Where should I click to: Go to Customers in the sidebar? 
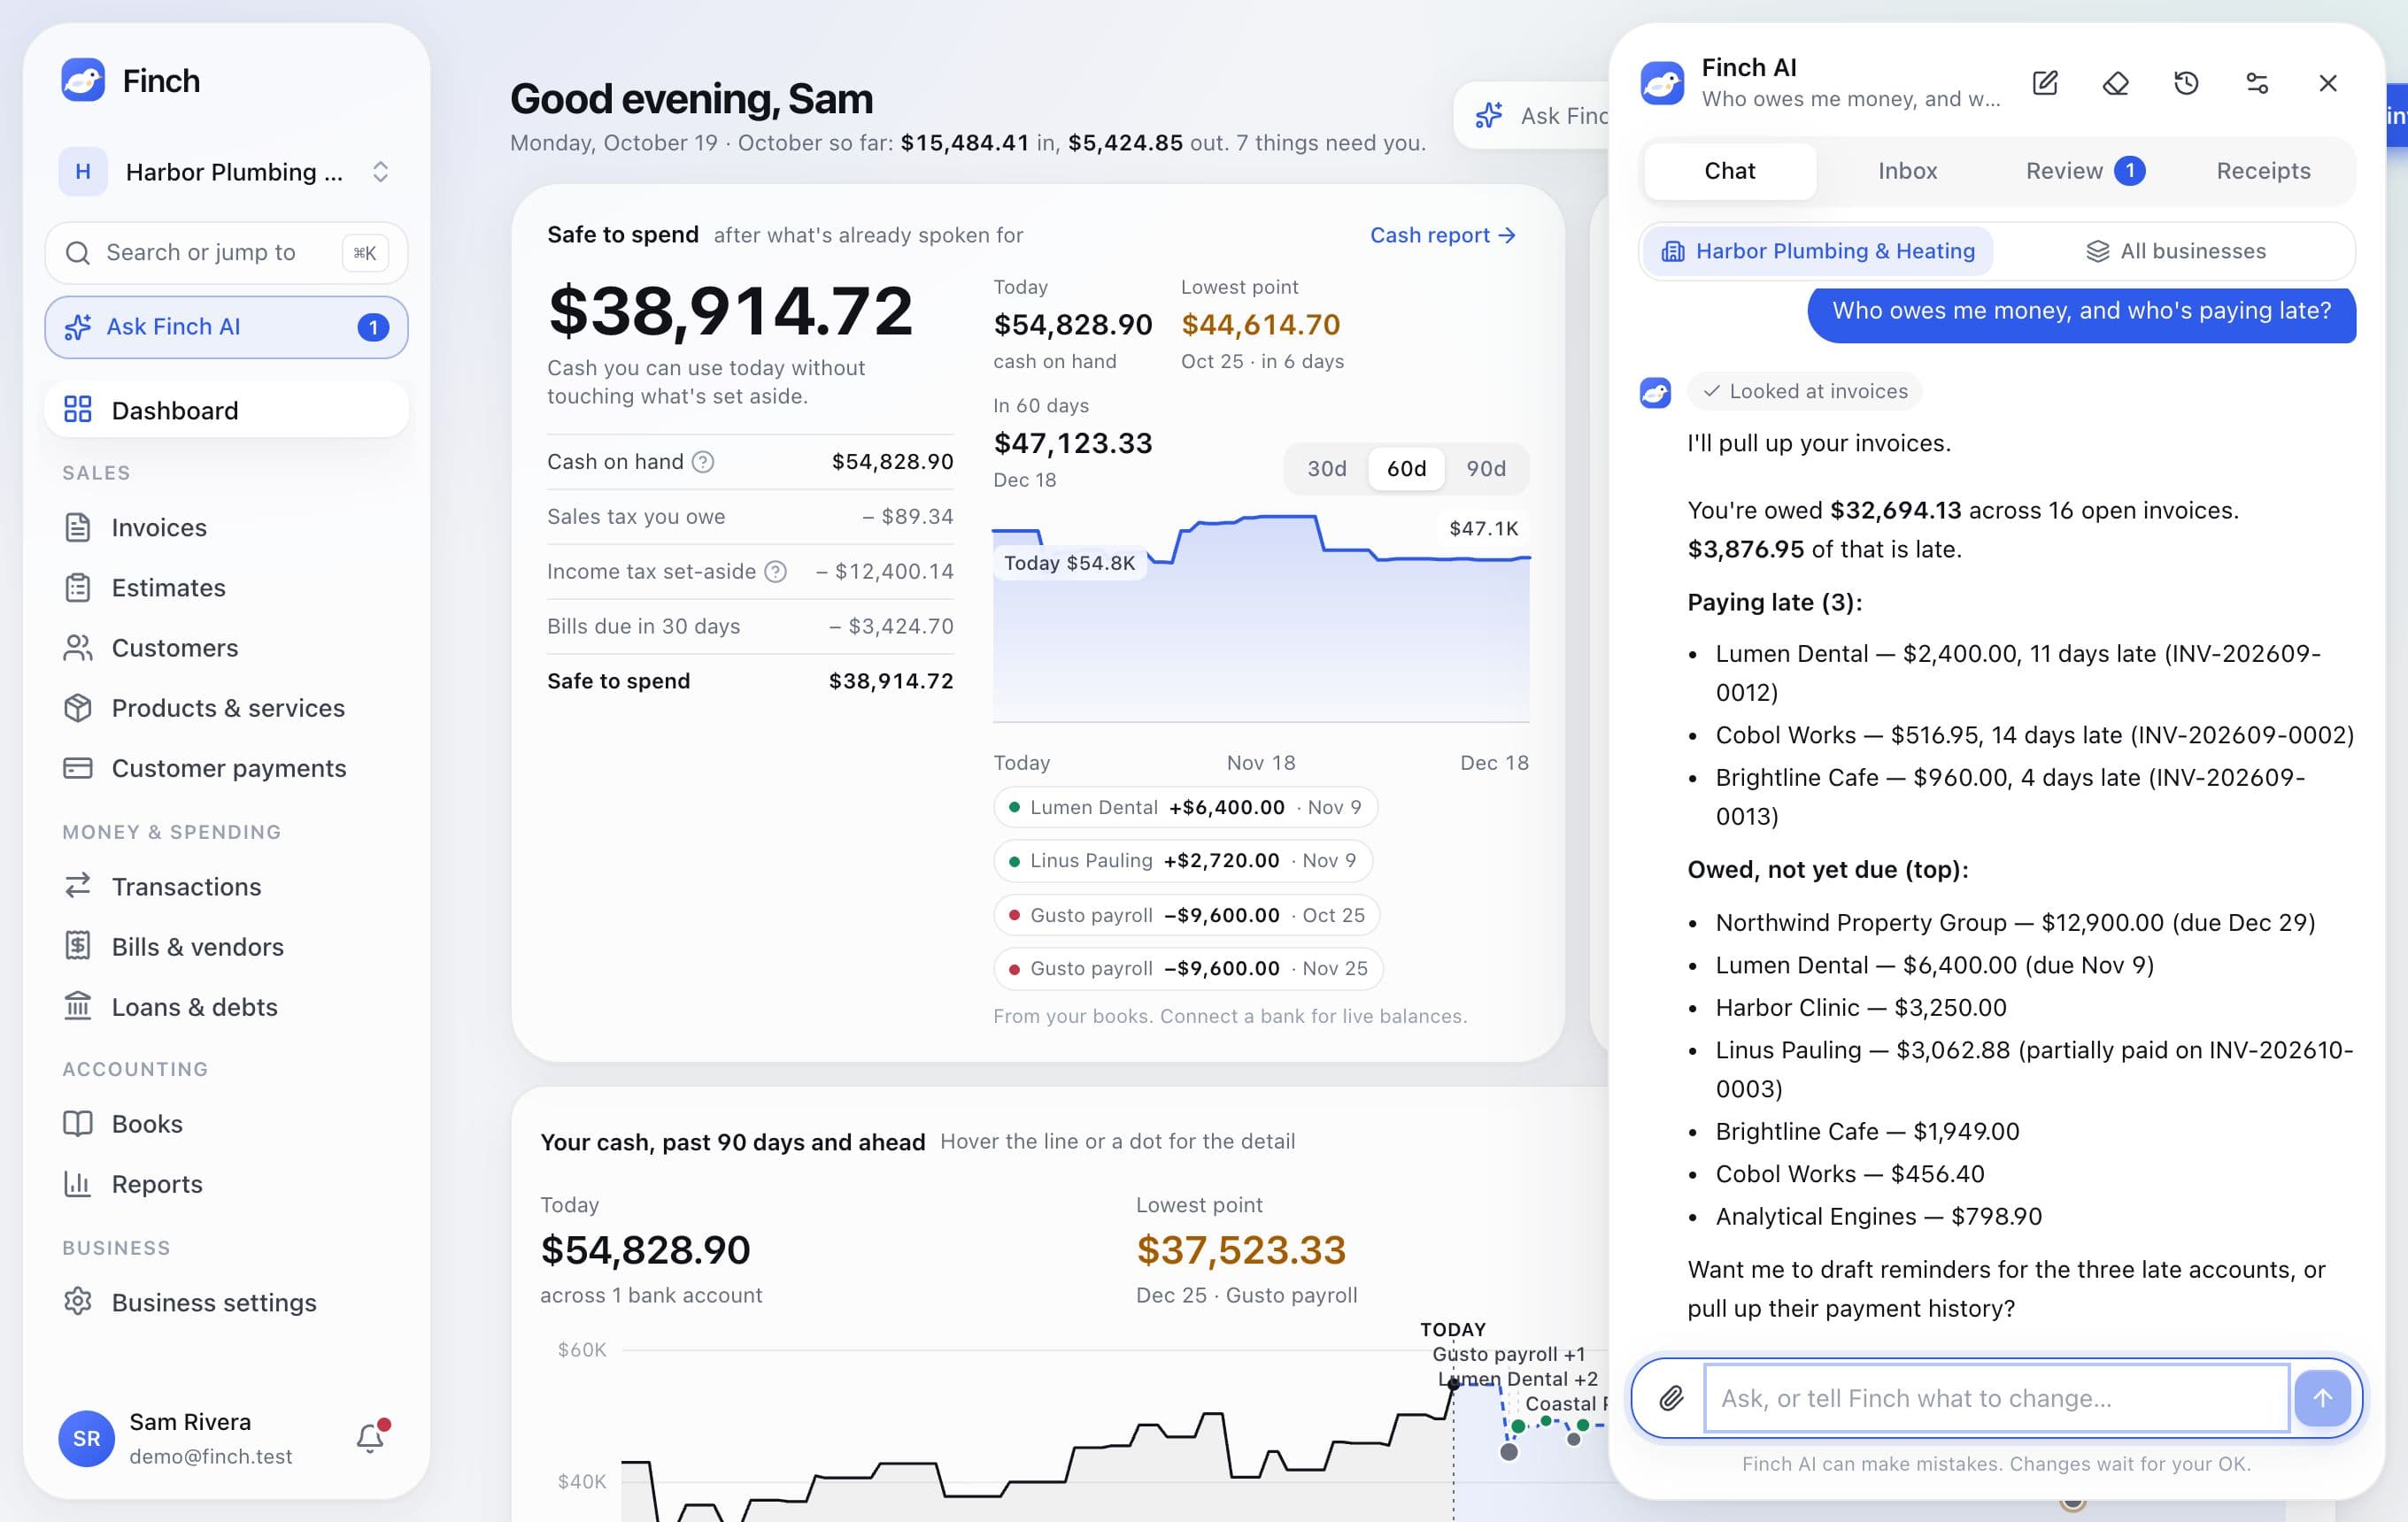(x=226, y=648)
